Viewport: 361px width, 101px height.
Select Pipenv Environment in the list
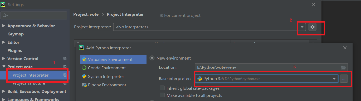pos(107,85)
